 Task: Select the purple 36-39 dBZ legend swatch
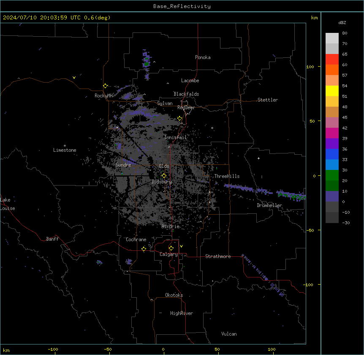(x=332, y=144)
